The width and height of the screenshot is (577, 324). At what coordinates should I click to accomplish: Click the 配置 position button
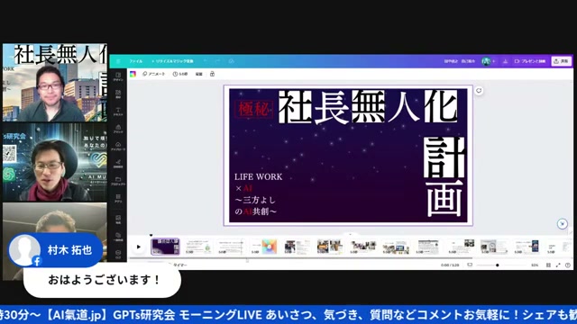pyautogui.click(x=198, y=74)
